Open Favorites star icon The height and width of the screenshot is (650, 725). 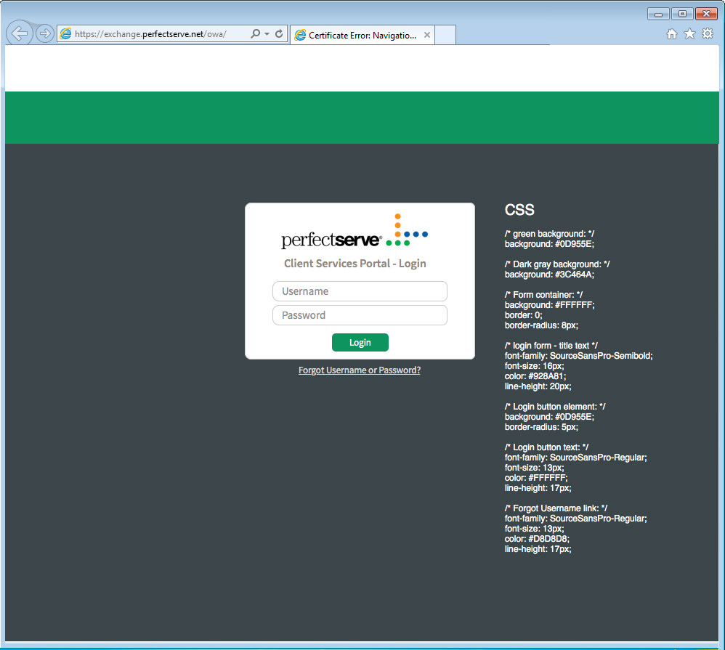[x=689, y=33]
